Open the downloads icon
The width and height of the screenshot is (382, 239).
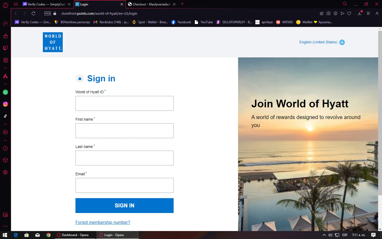click(x=360, y=13)
